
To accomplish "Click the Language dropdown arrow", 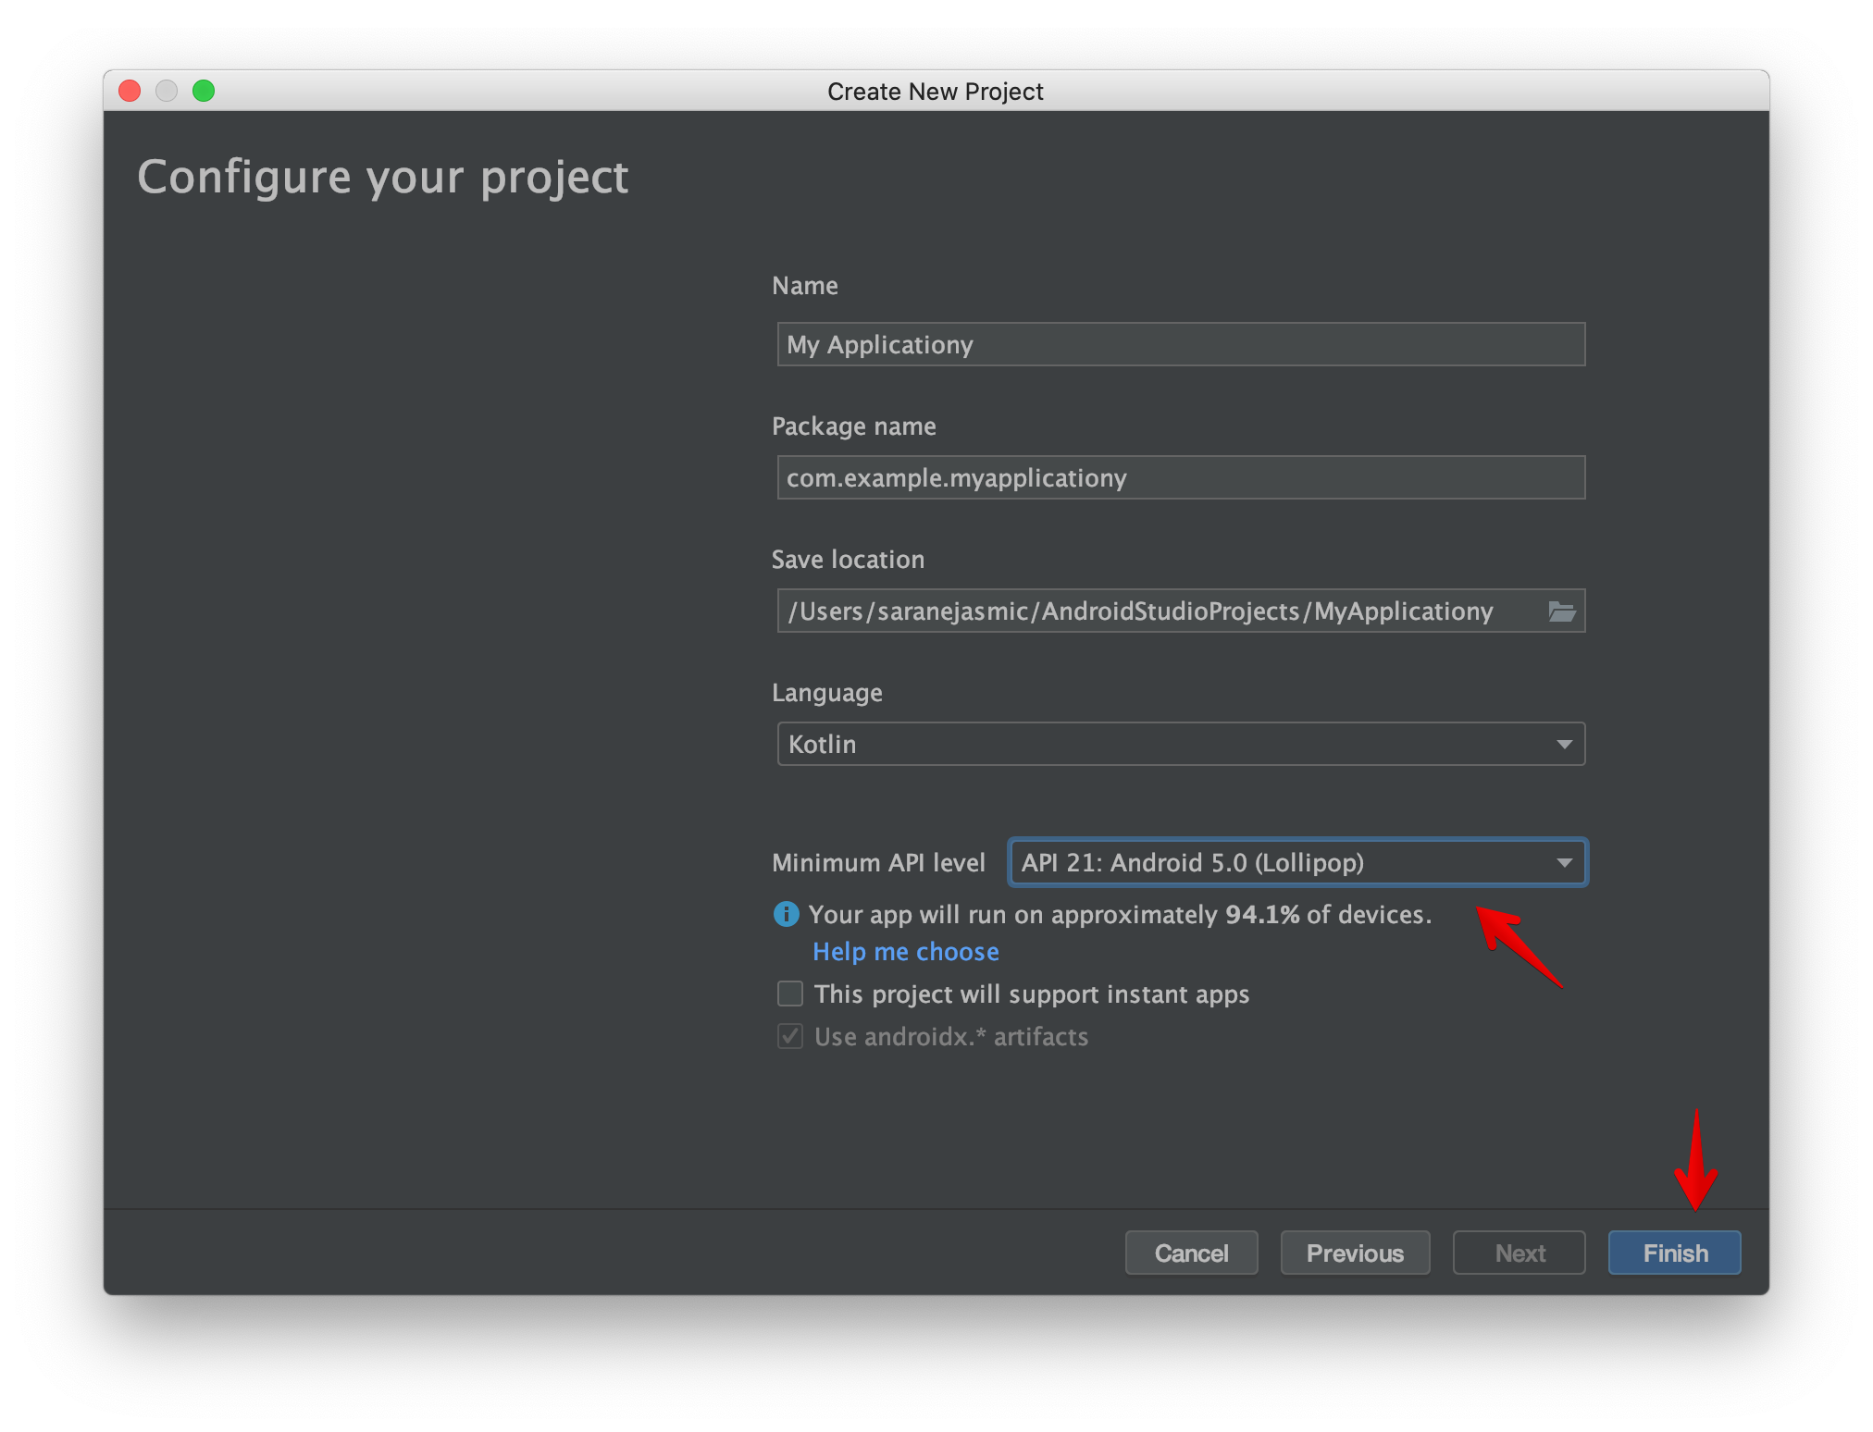I will [x=1564, y=744].
